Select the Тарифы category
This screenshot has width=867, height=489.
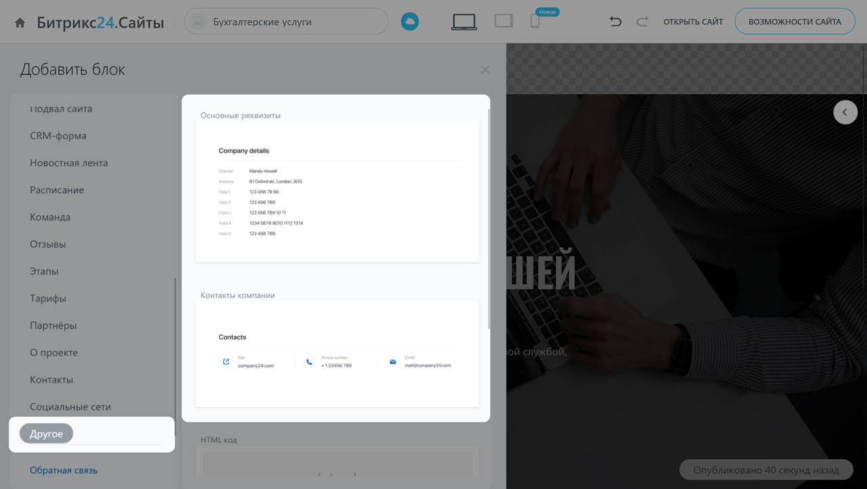[48, 298]
